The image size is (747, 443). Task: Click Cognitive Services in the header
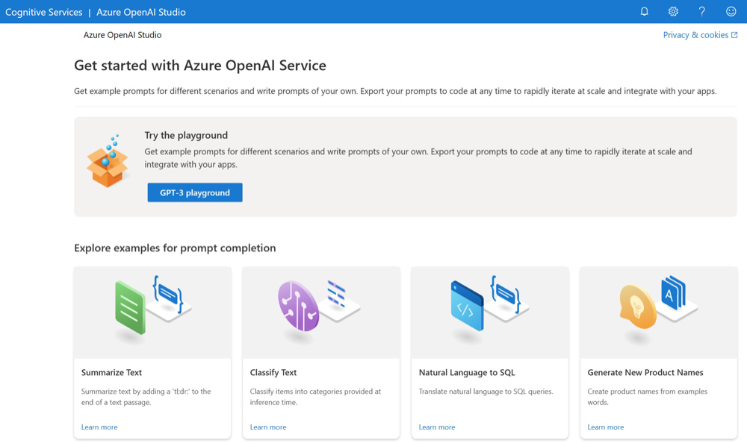[44, 12]
